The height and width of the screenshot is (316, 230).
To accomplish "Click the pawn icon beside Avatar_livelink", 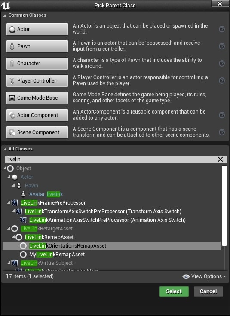I will tap(23, 194).
